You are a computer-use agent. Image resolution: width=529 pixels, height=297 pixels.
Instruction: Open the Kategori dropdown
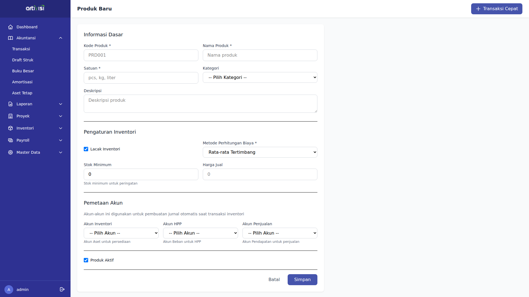pos(260,77)
